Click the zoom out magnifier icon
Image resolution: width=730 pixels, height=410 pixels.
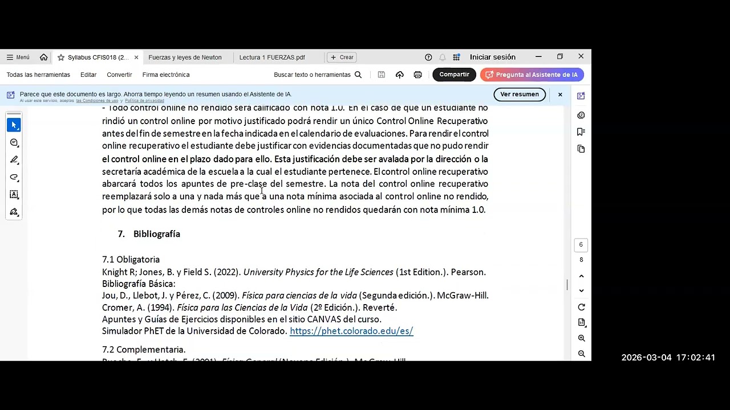[x=581, y=354]
